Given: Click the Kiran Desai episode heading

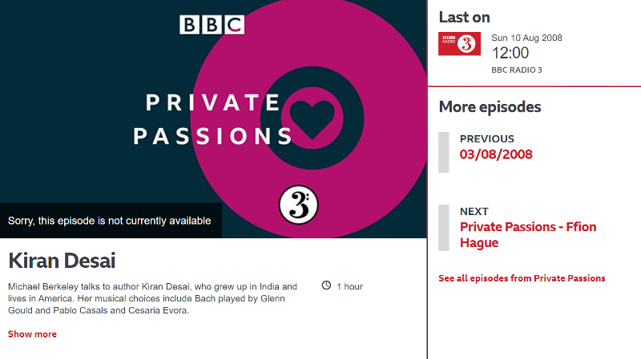Looking at the screenshot, I should [62, 261].
